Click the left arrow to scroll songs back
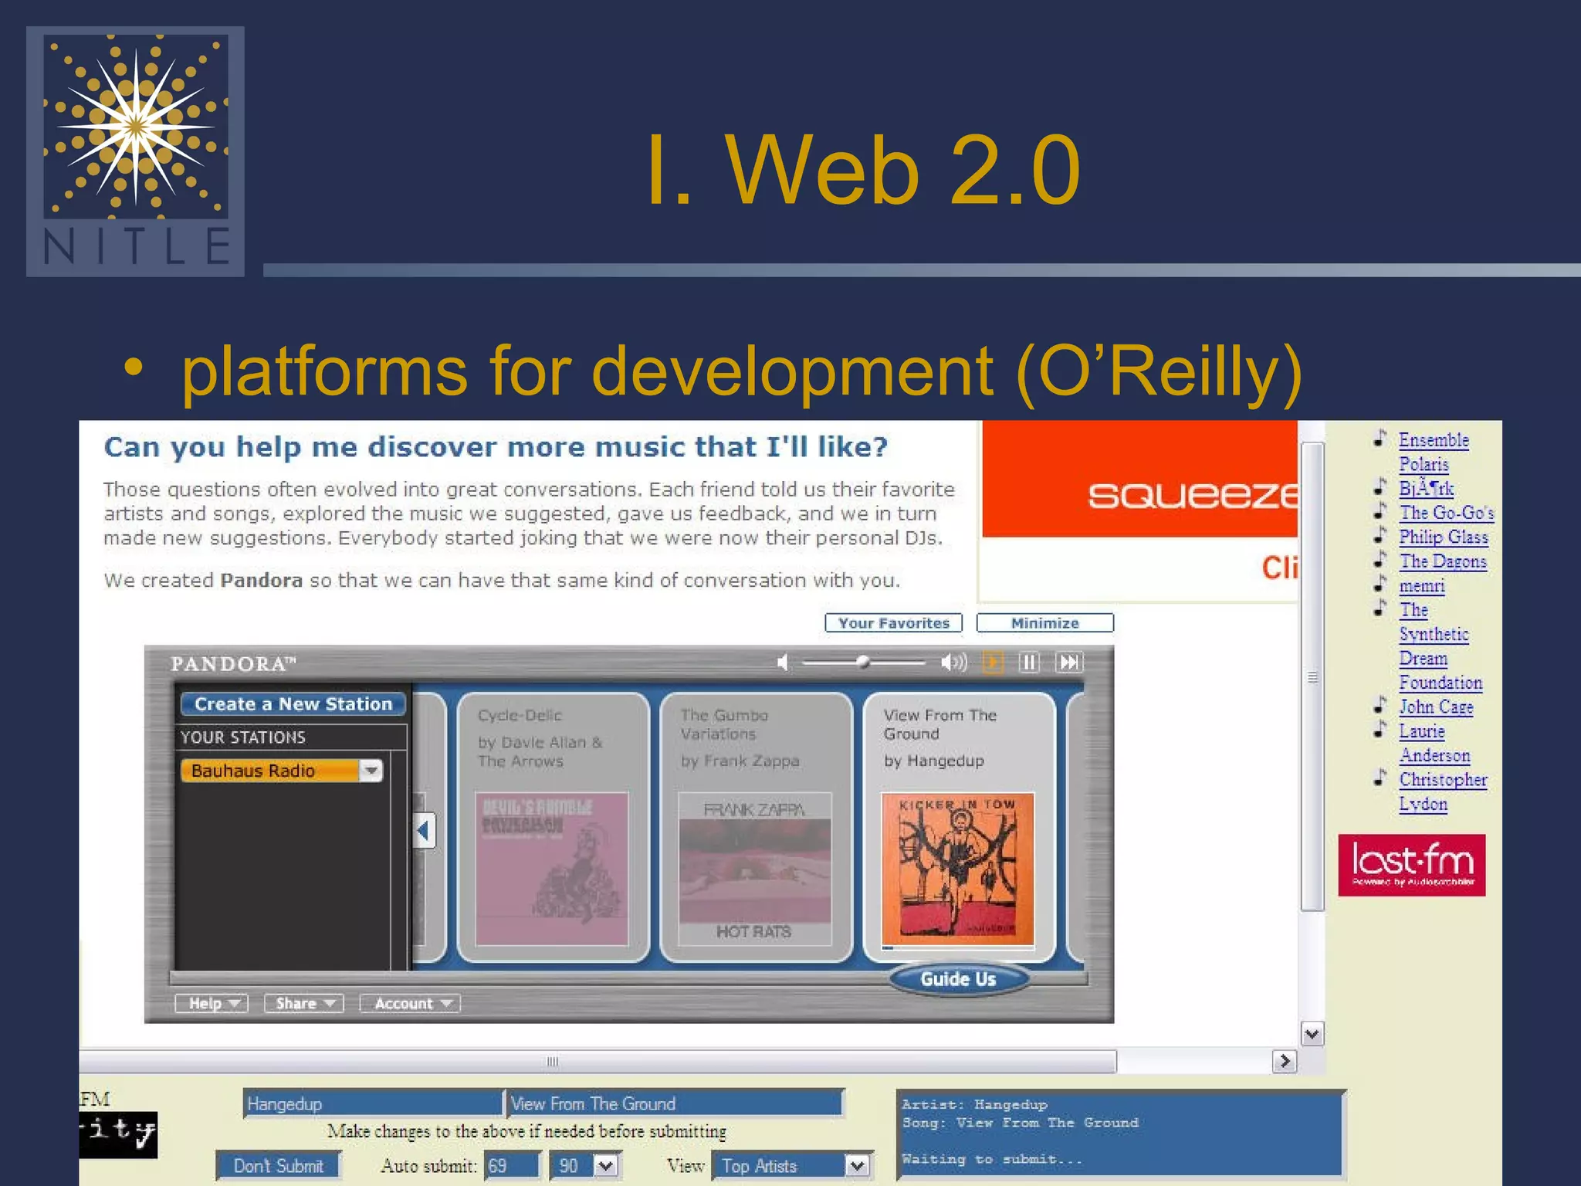Image resolution: width=1581 pixels, height=1186 pixels. click(424, 831)
